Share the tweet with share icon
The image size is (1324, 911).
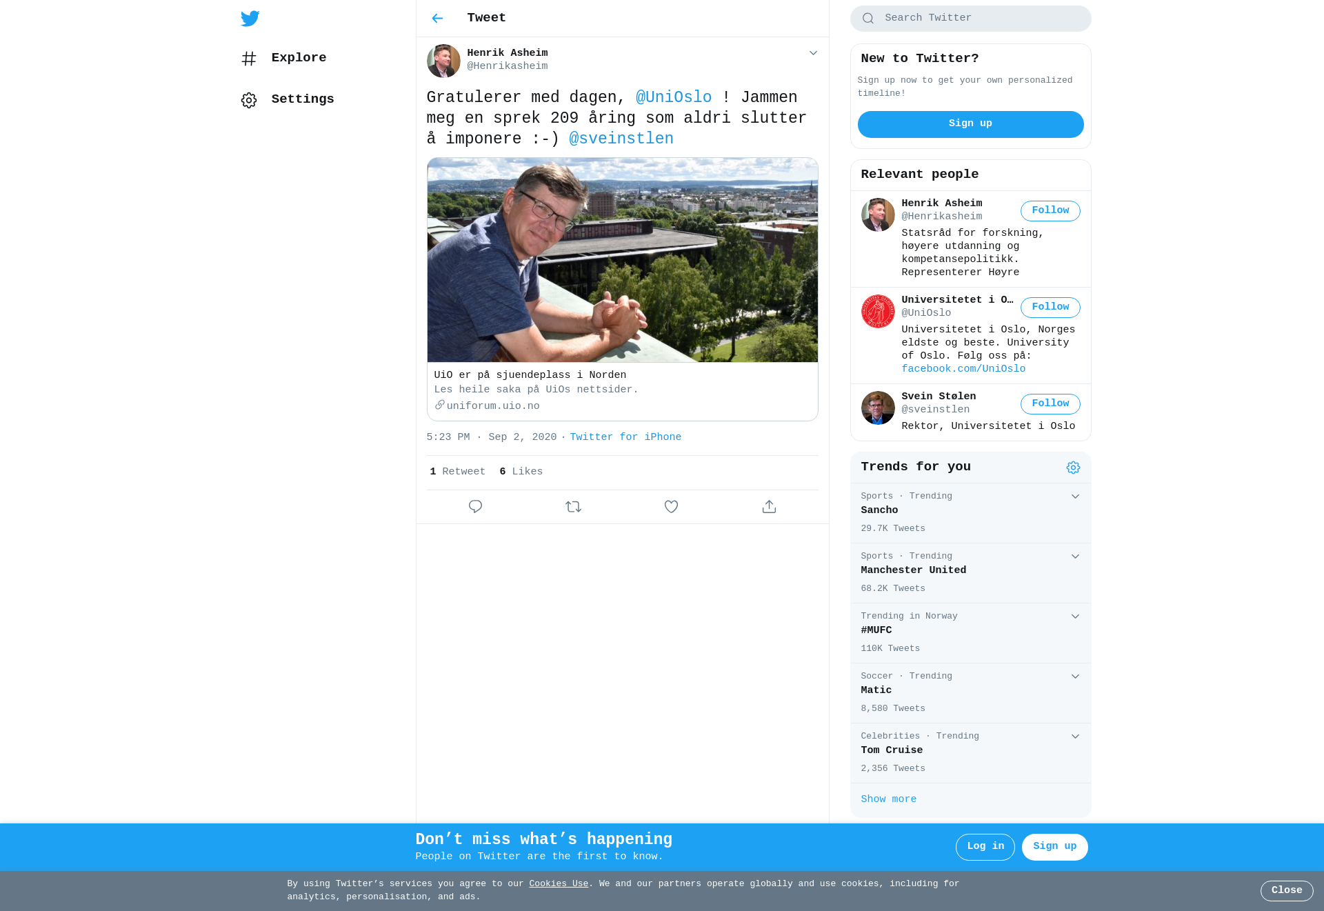(769, 507)
